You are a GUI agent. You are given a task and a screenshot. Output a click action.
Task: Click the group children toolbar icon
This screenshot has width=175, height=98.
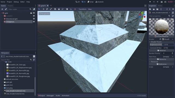click(63, 9)
